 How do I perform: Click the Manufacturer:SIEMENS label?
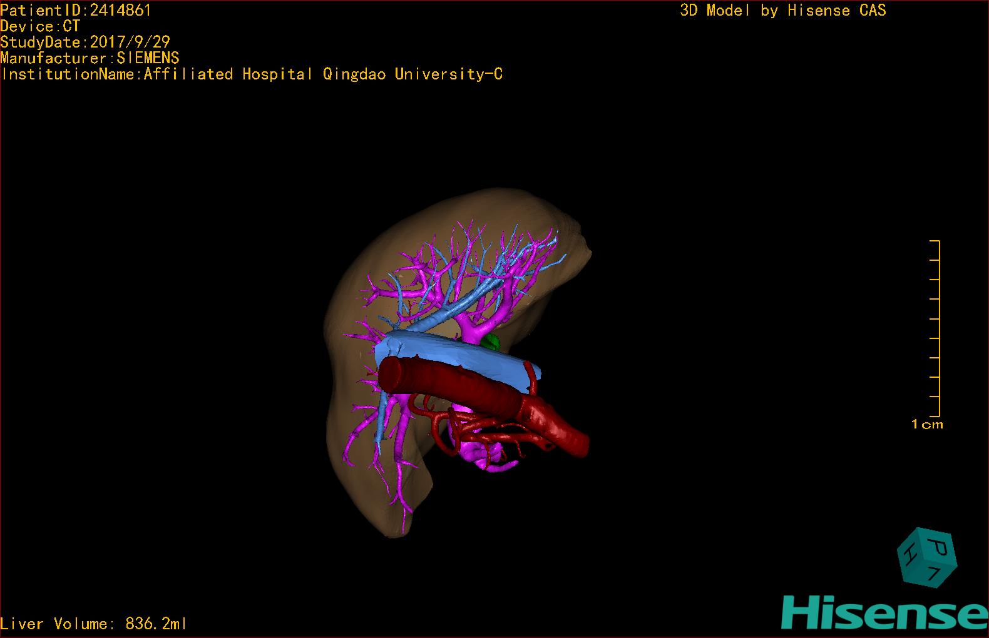(90, 58)
